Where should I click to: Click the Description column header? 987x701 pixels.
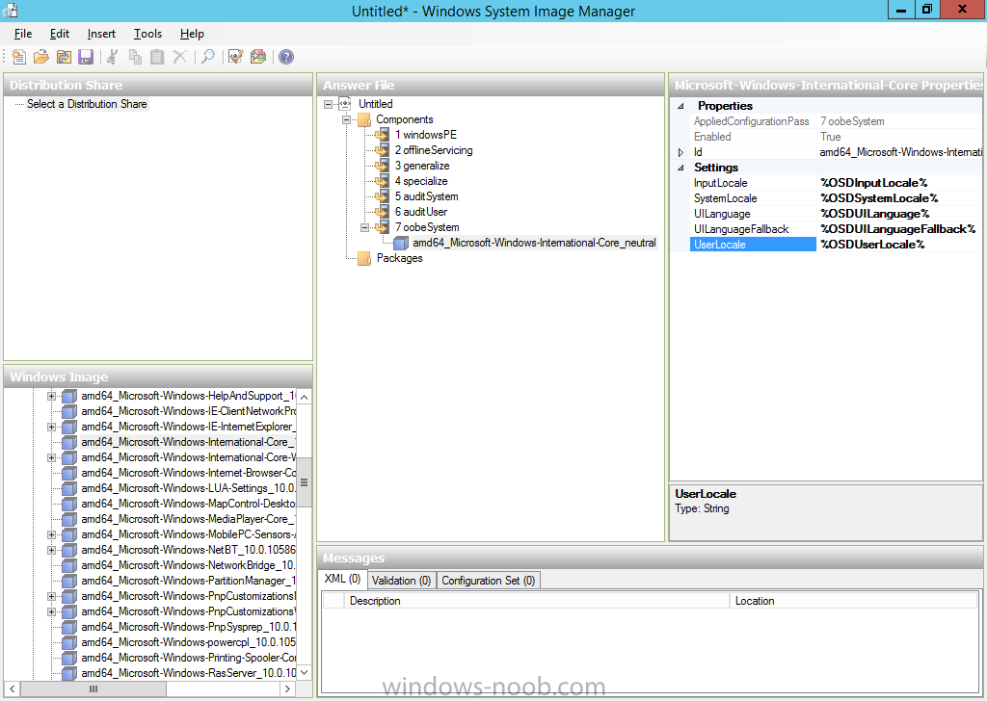(537, 601)
